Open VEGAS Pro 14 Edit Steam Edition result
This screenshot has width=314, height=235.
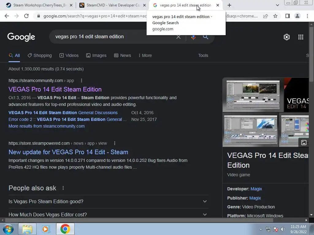tap(55, 89)
